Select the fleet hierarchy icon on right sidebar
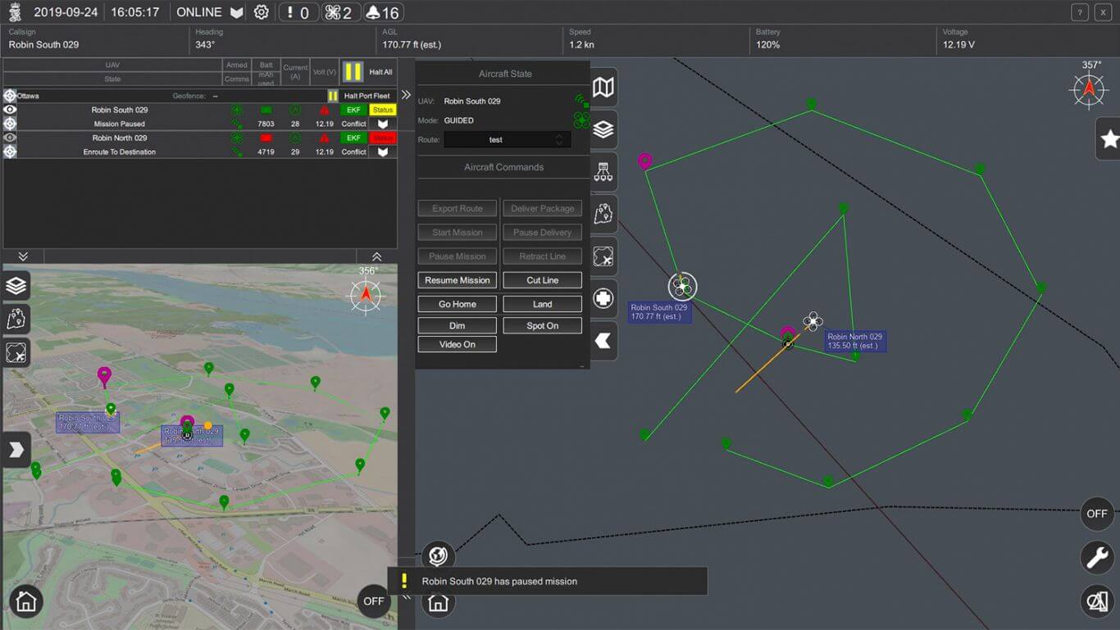Image resolution: width=1120 pixels, height=630 pixels. (x=603, y=171)
